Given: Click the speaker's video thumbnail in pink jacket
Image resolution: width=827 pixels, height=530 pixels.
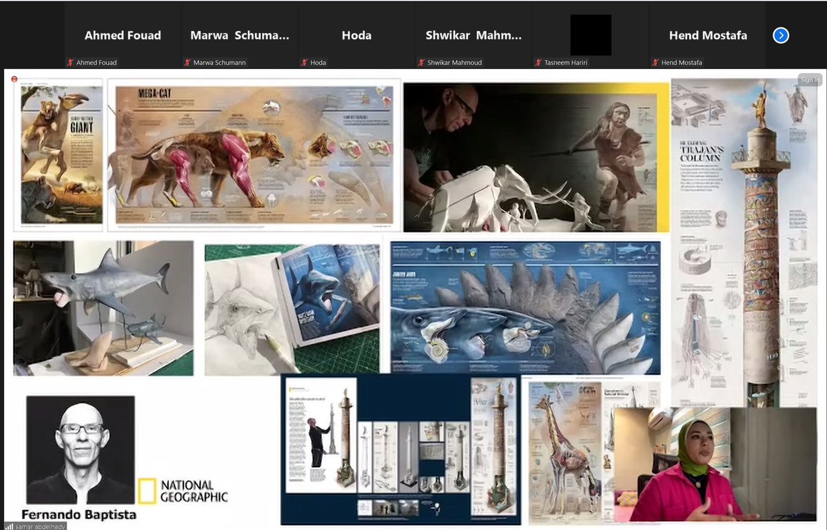Looking at the screenshot, I should click(x=715, y=463).
